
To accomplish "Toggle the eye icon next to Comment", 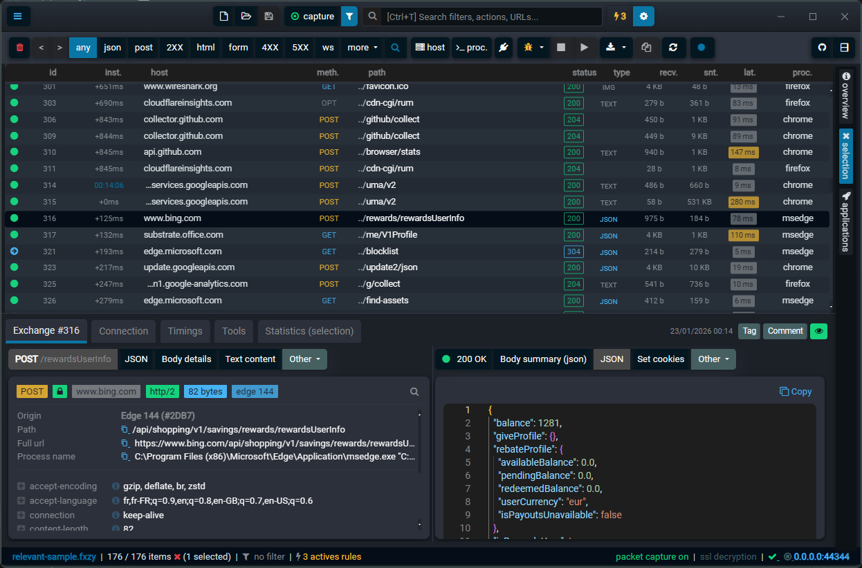I will (x=818, y=331).
